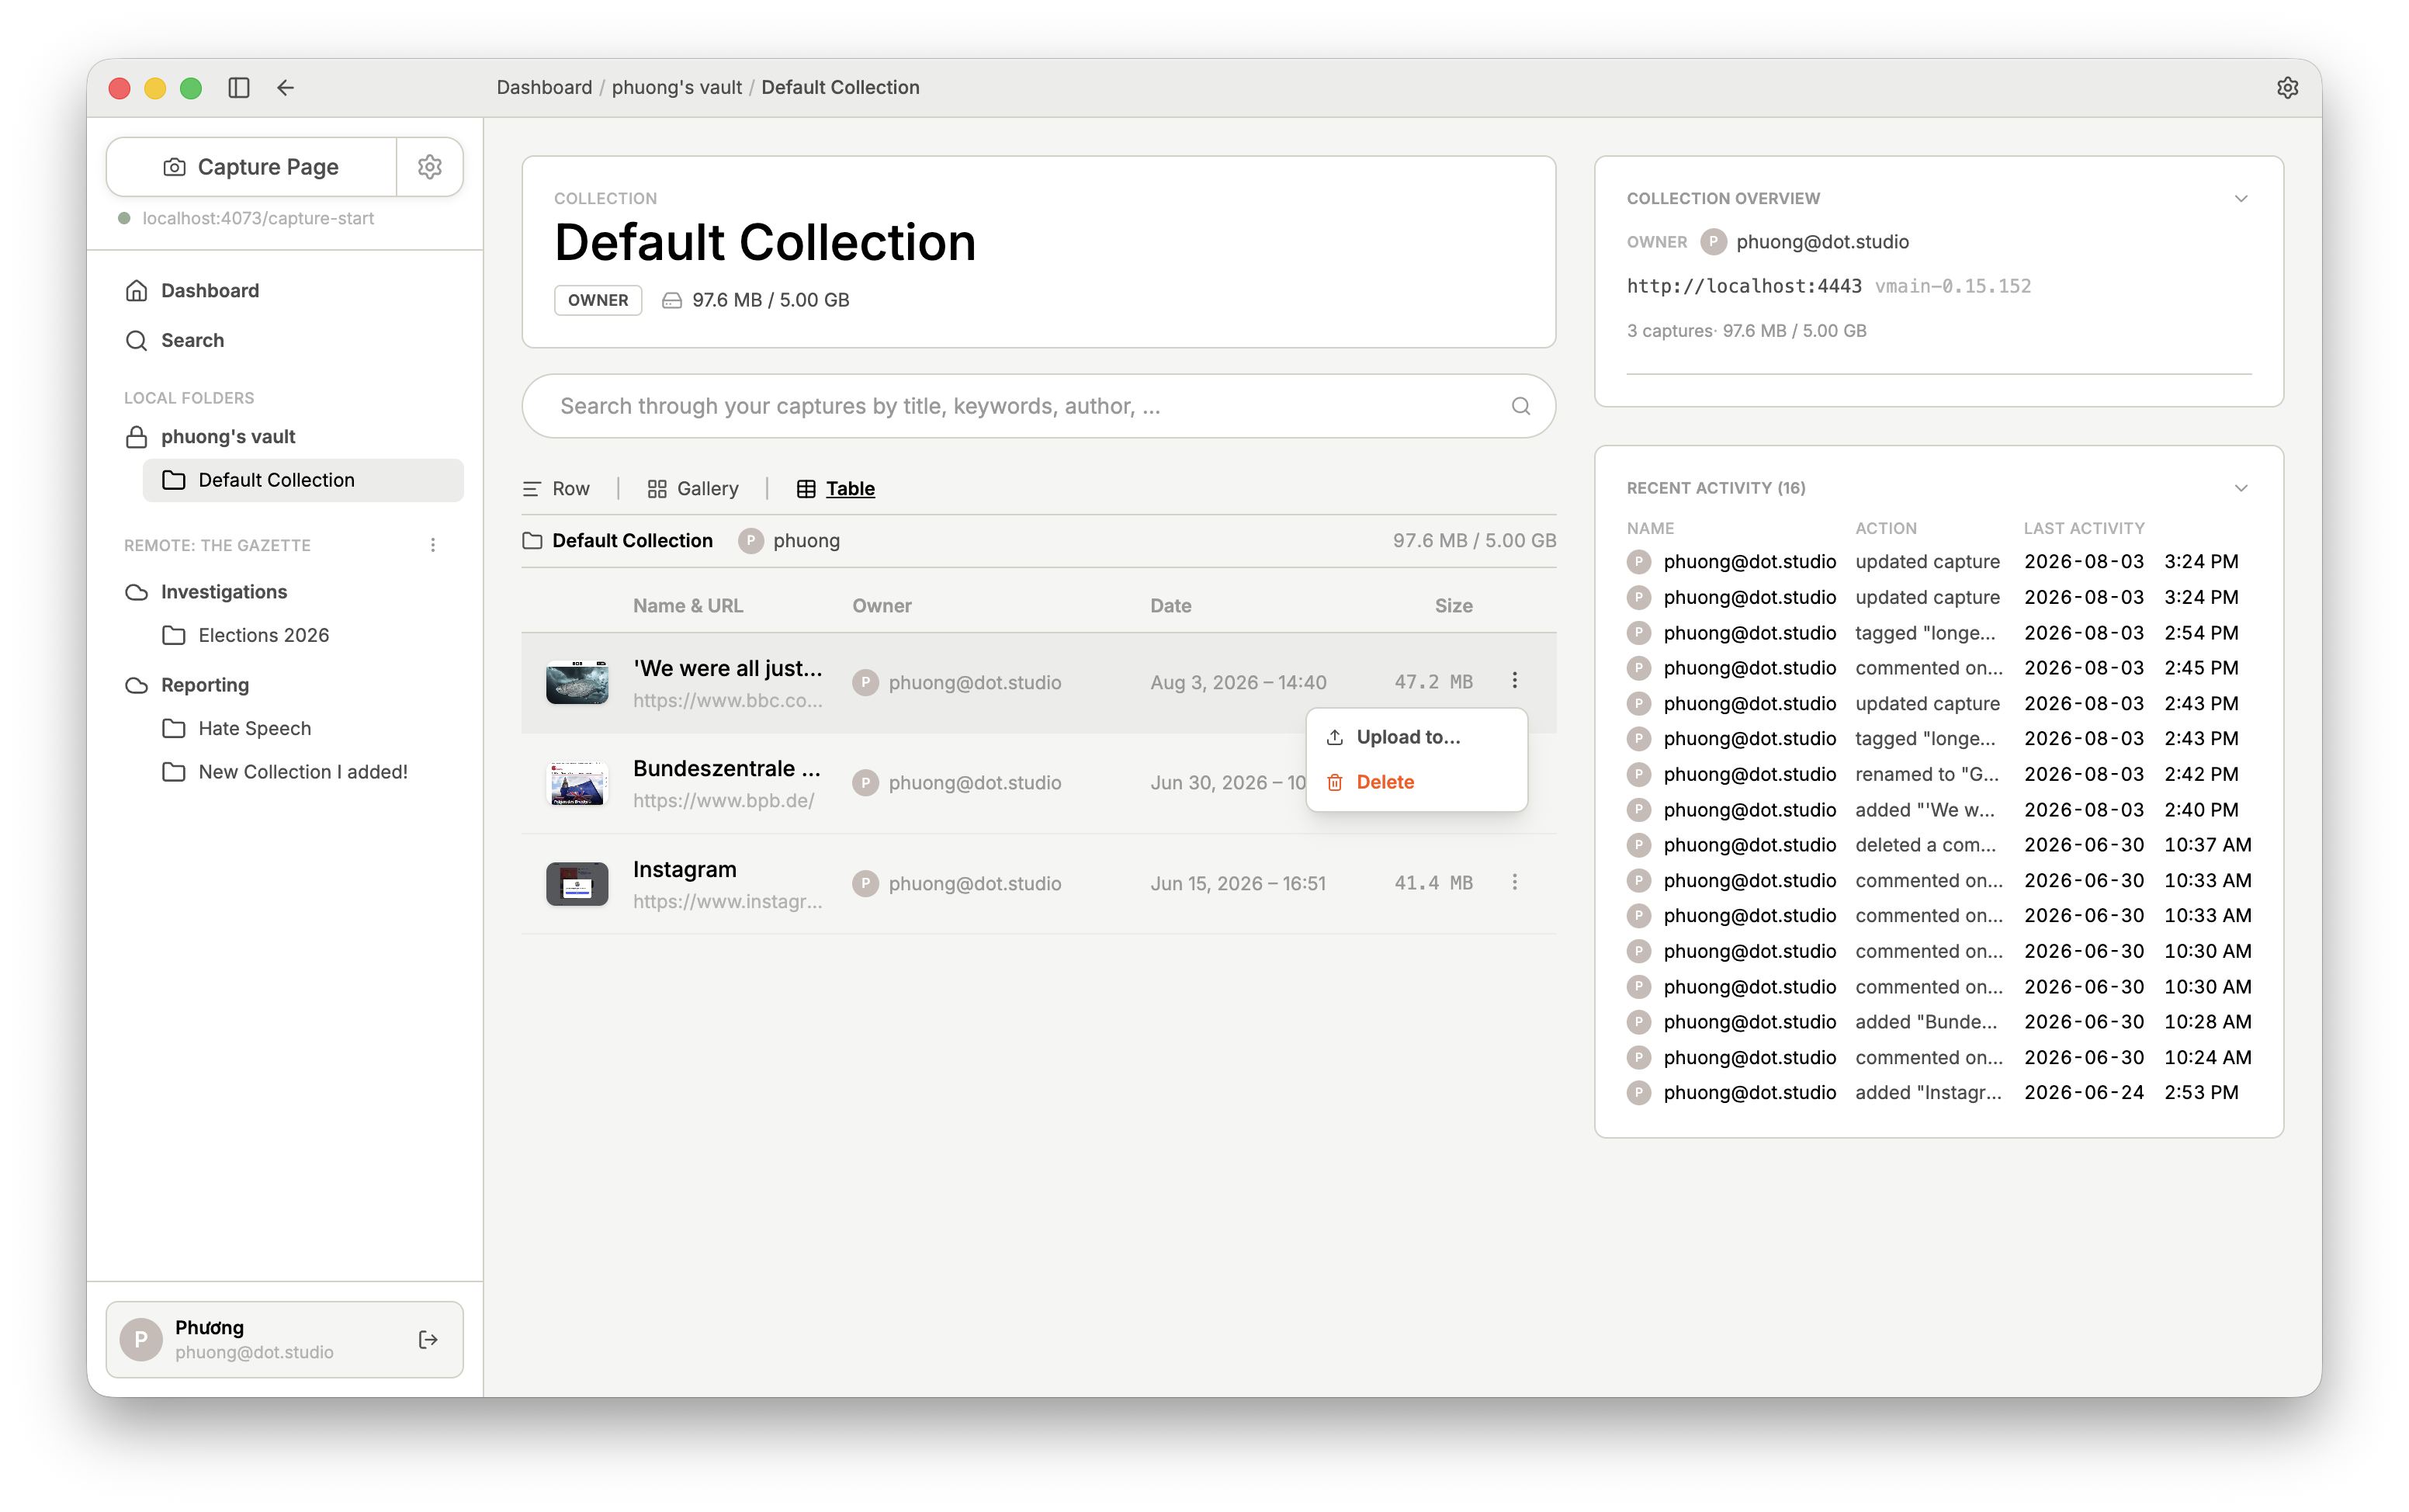Click the Default Collection breadcrumb
The width and height of the screenshot is (2409, 1512).
(840, 88)
